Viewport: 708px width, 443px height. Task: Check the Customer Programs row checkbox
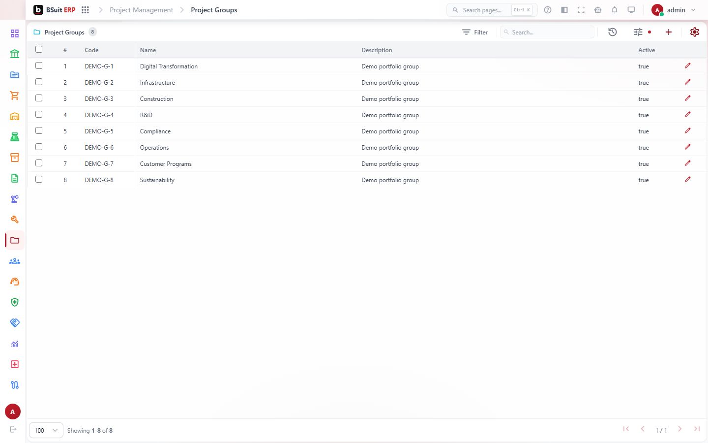click(x=39, y=163)
